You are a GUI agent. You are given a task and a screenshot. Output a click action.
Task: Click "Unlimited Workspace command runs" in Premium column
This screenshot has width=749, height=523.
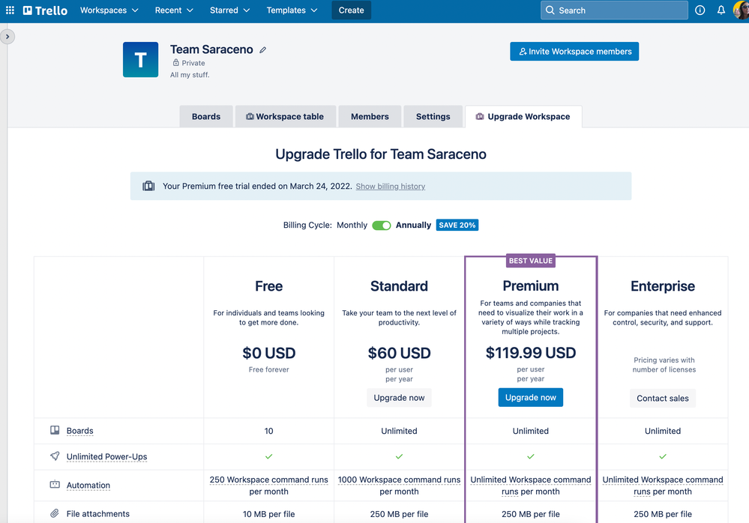click(531, 486)
